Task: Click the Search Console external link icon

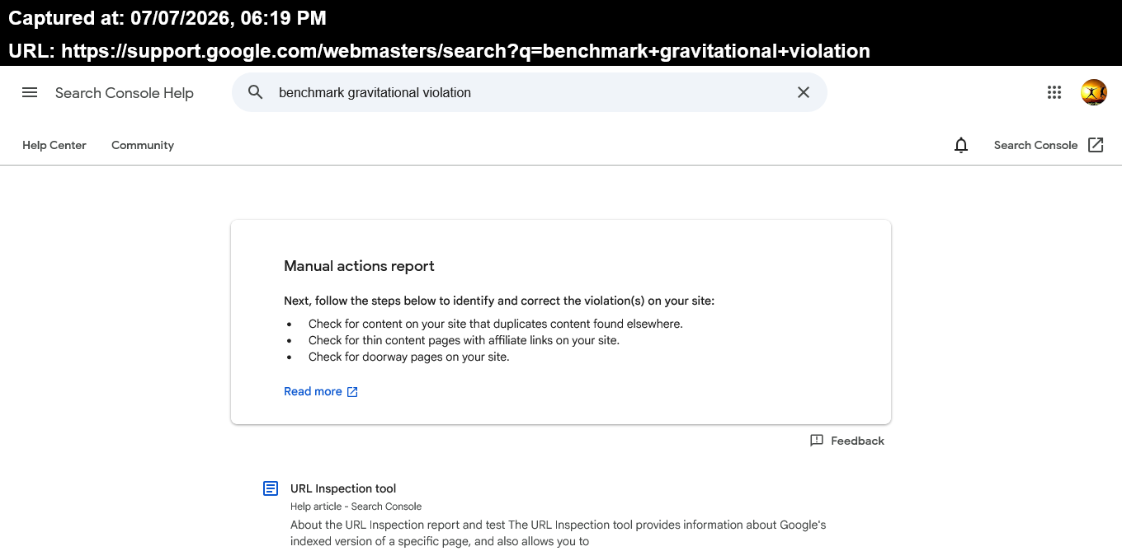Action: click(x=1096, y=145)
